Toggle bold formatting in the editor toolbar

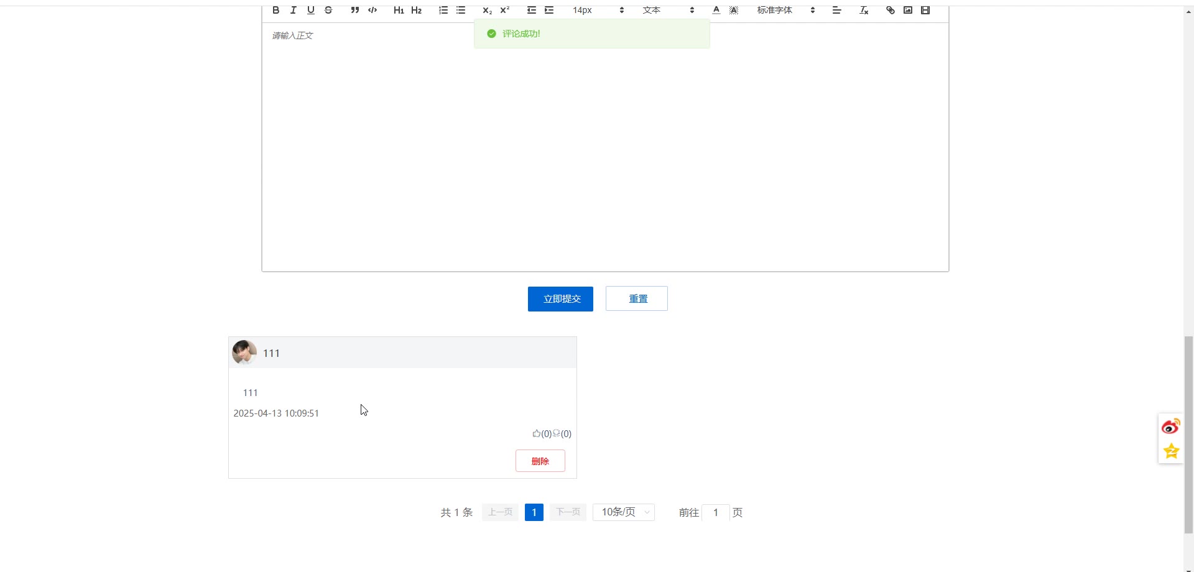[x=276, y=10]
